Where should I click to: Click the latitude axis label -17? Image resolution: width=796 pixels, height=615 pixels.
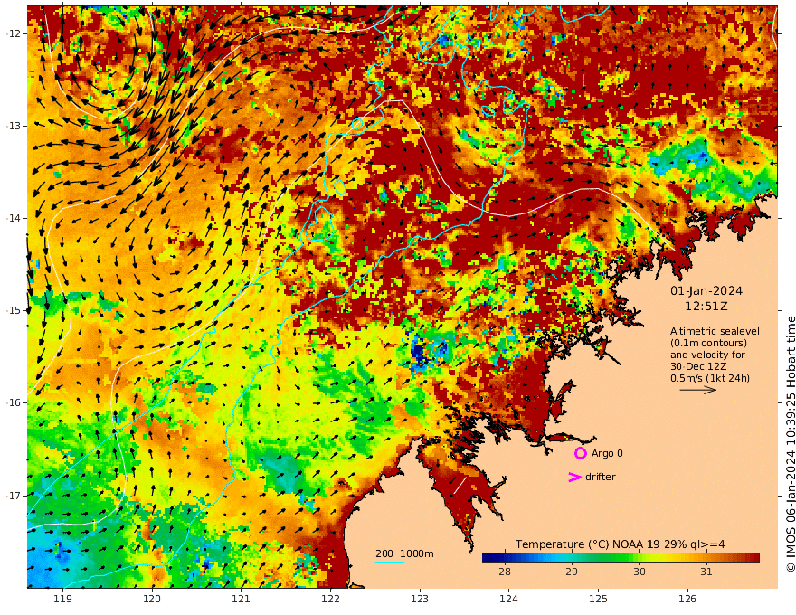pos(14,496)
